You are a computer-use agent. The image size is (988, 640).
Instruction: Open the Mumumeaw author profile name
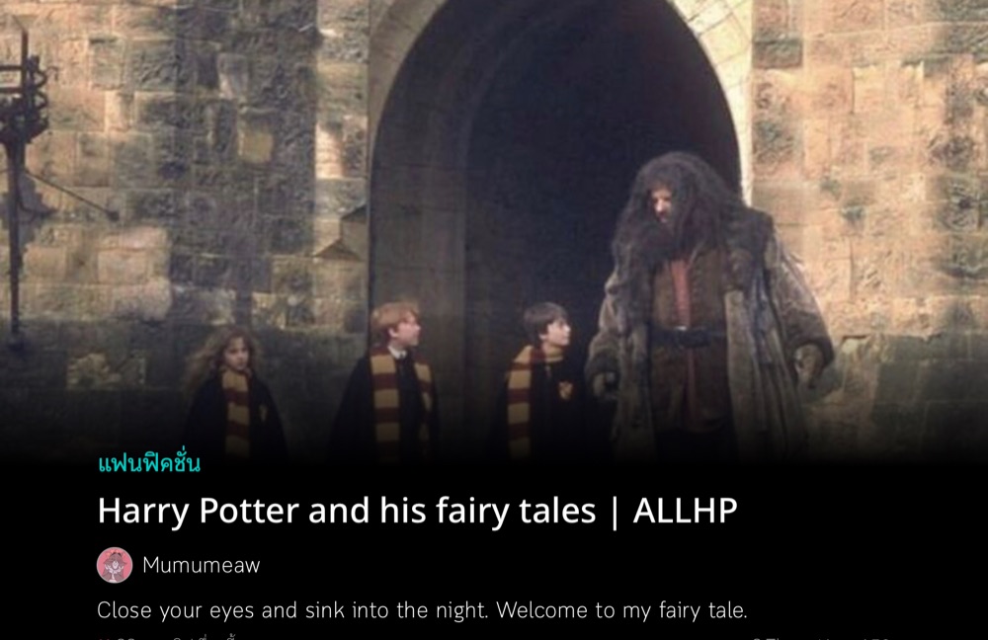[201, 565]
